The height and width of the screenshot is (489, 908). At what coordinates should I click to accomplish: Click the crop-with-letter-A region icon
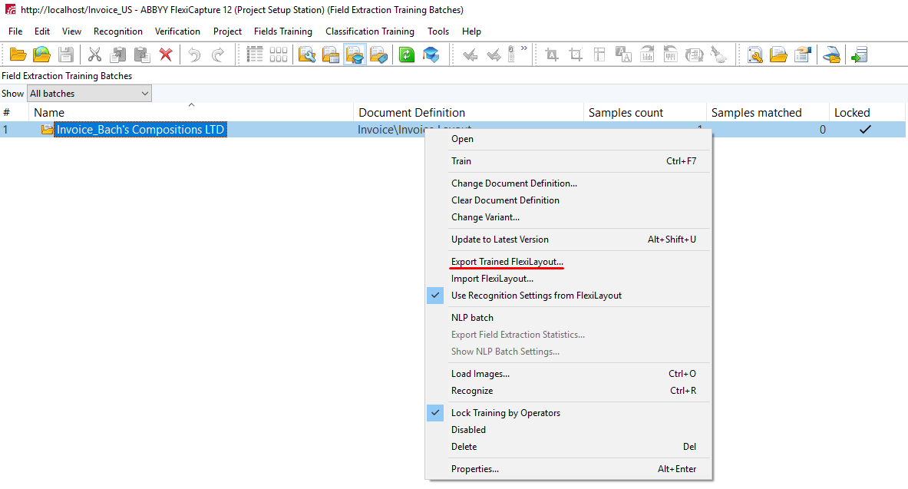552,55
